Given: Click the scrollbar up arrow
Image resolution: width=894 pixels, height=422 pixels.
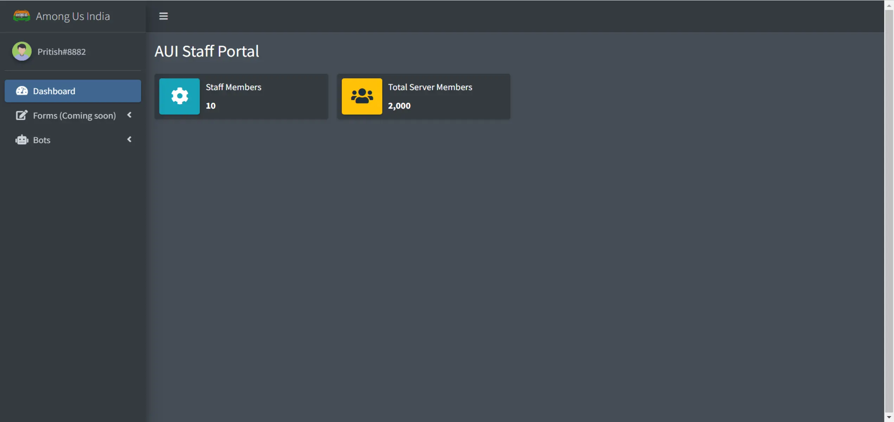Looking at the screenshot, I should point(889,5).
